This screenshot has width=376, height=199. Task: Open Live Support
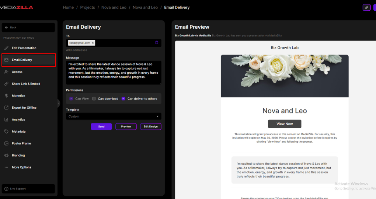(x=28, y=189)
